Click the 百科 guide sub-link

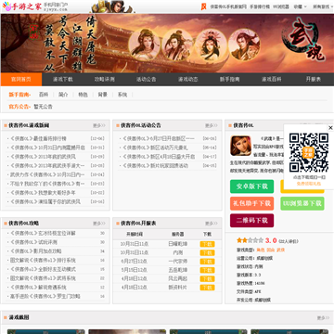tap(44, 95)
